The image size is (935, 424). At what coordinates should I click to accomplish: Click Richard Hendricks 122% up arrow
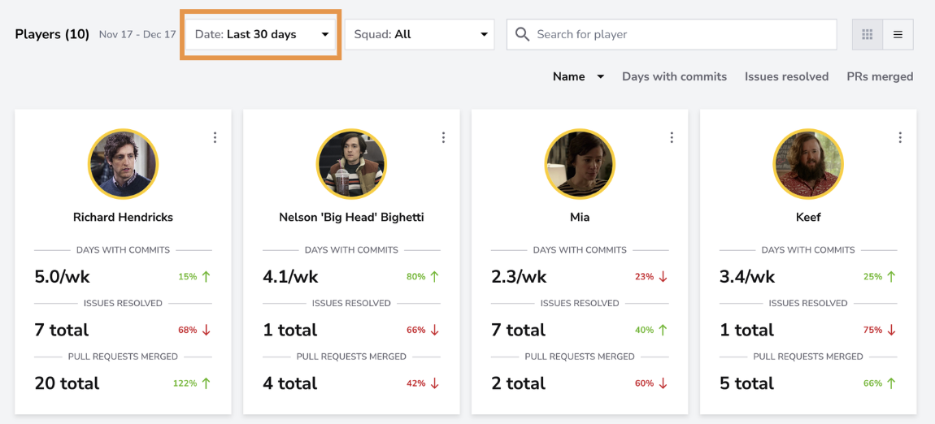[206, 383]
